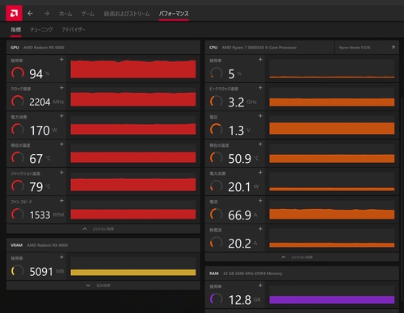Click the AMD logo icon
Screen dimensions: 404x313
tap(14, 13)
